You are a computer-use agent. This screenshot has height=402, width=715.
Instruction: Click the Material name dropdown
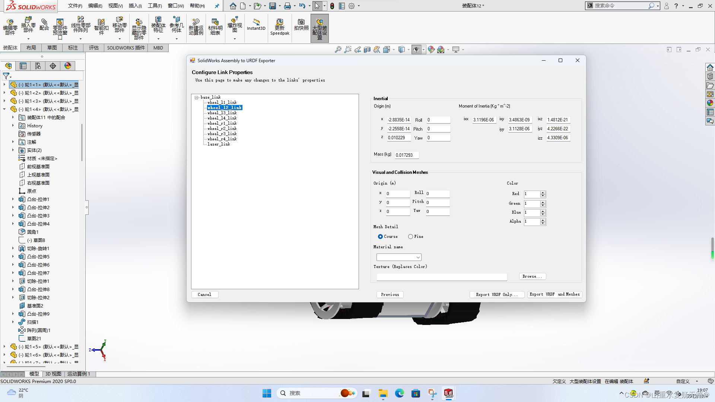(399, 257)
